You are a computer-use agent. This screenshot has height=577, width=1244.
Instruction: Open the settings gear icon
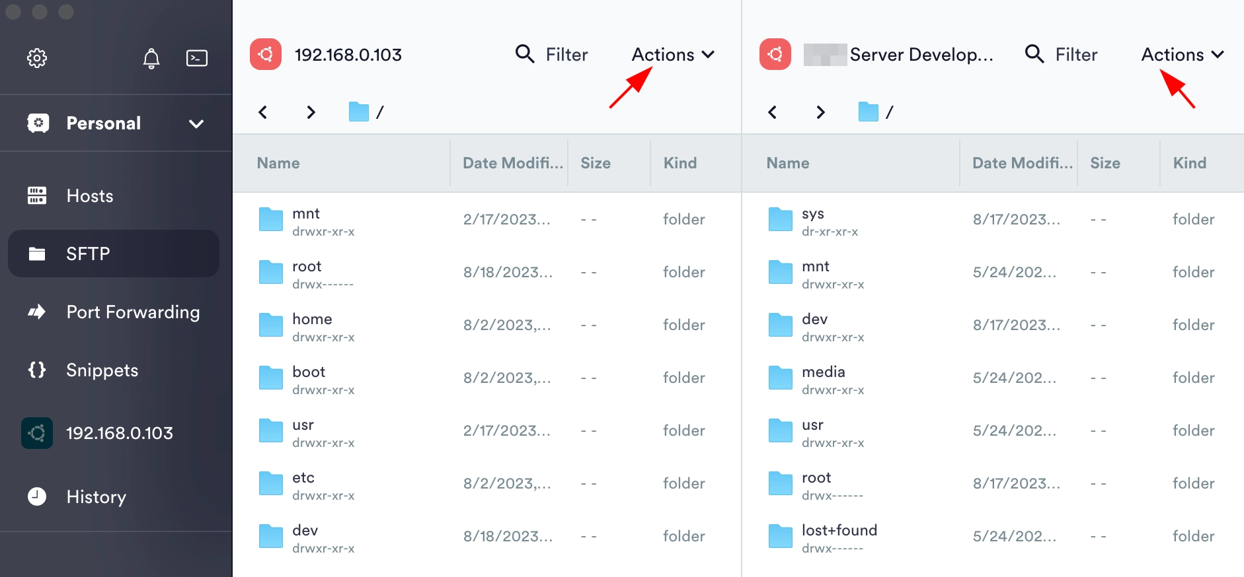(x=37, y=58)
